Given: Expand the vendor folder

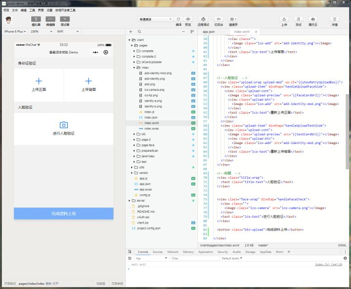Looking at the screenshot, I should point(132,173).
